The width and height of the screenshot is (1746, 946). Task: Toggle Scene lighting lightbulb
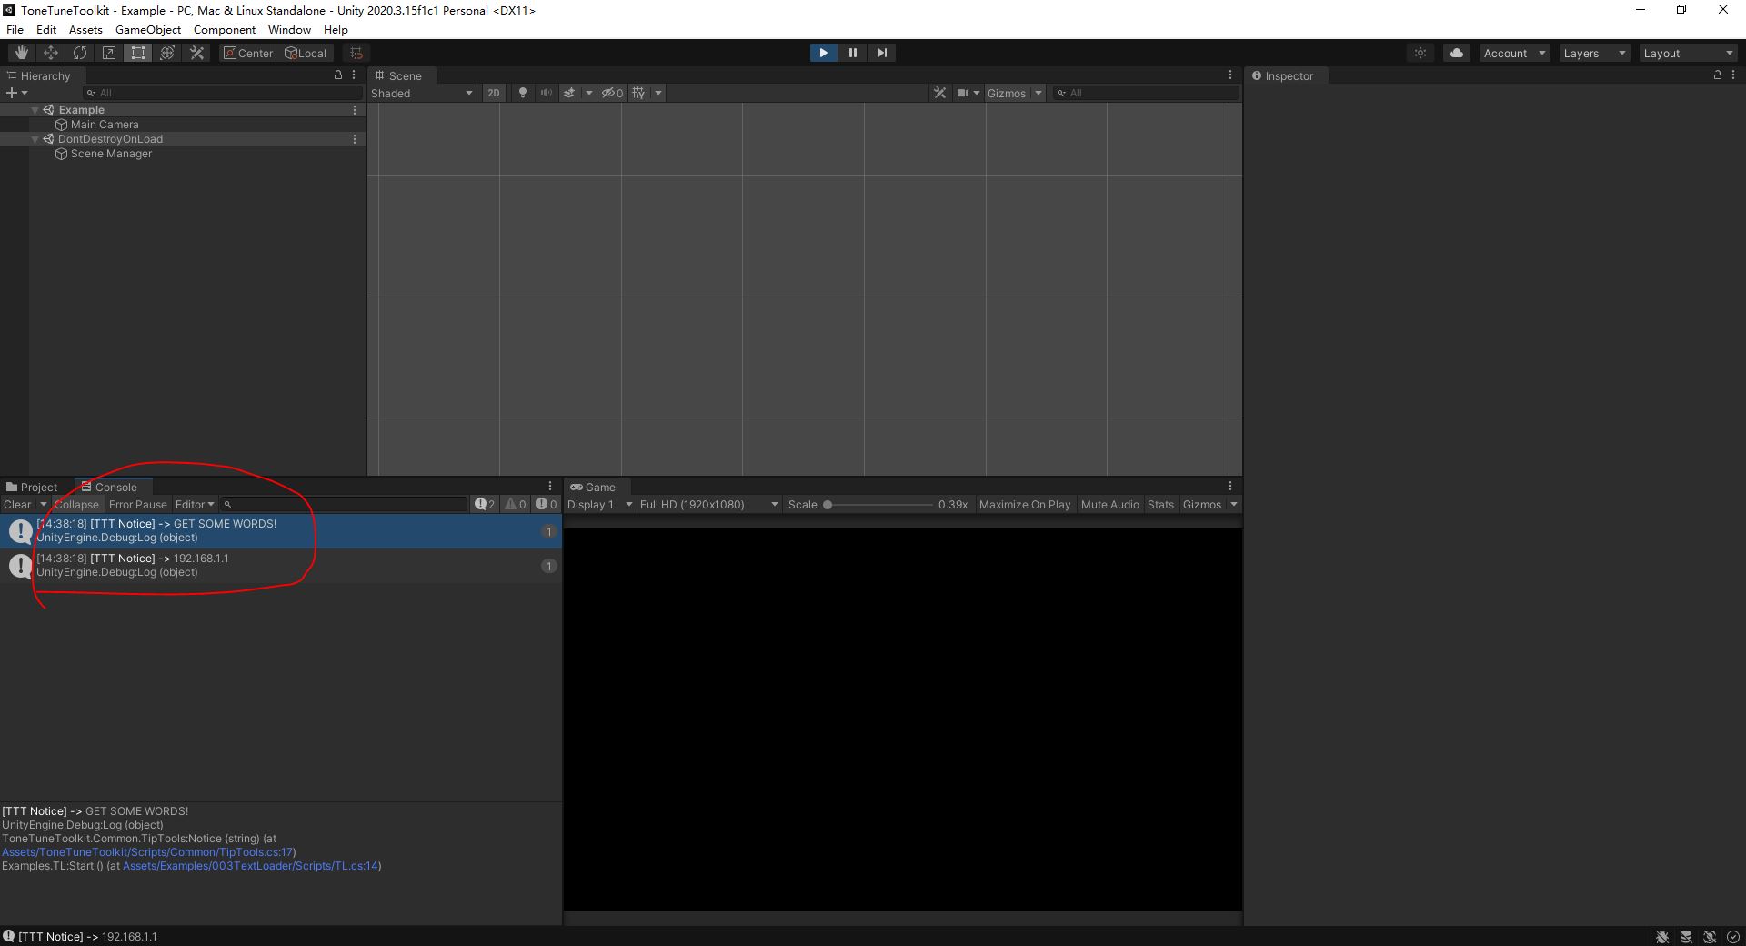(x=523, y=93)
